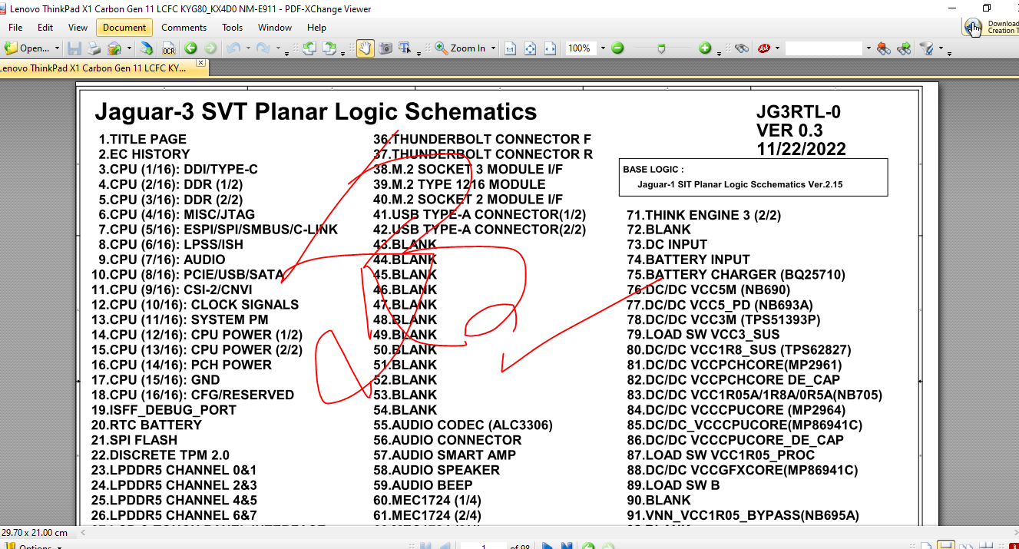Click the Ask search provider icon
Image resolution: width=1019 pixels, height=549 pixels.
click(764, 48)
